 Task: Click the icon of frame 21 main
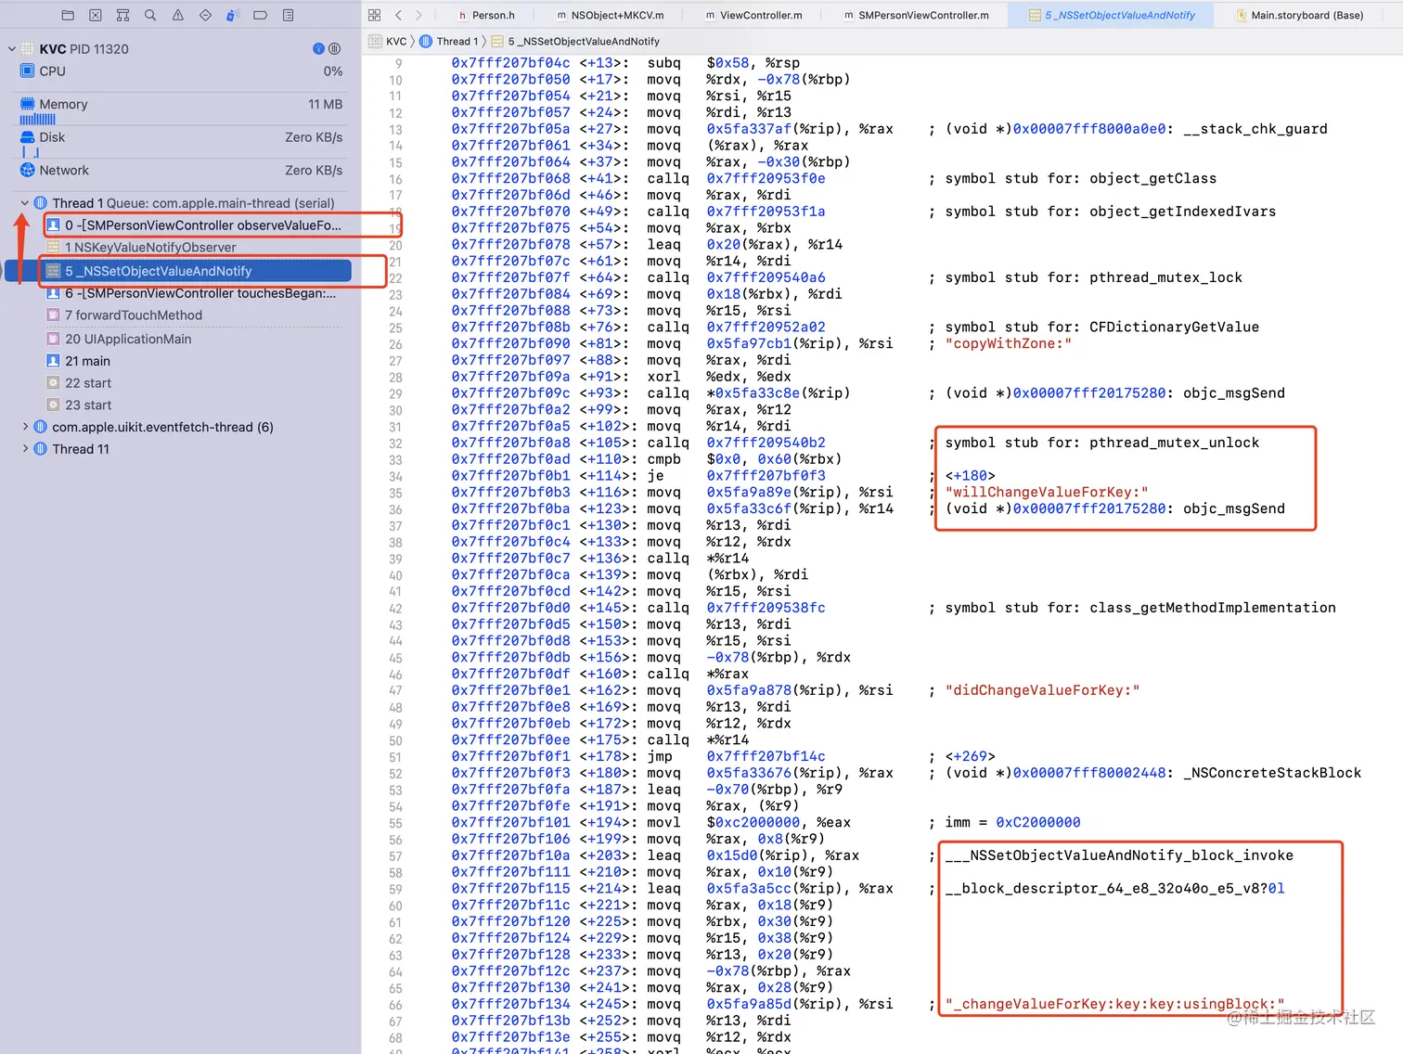pyautogui.click(x=53, y=361)
